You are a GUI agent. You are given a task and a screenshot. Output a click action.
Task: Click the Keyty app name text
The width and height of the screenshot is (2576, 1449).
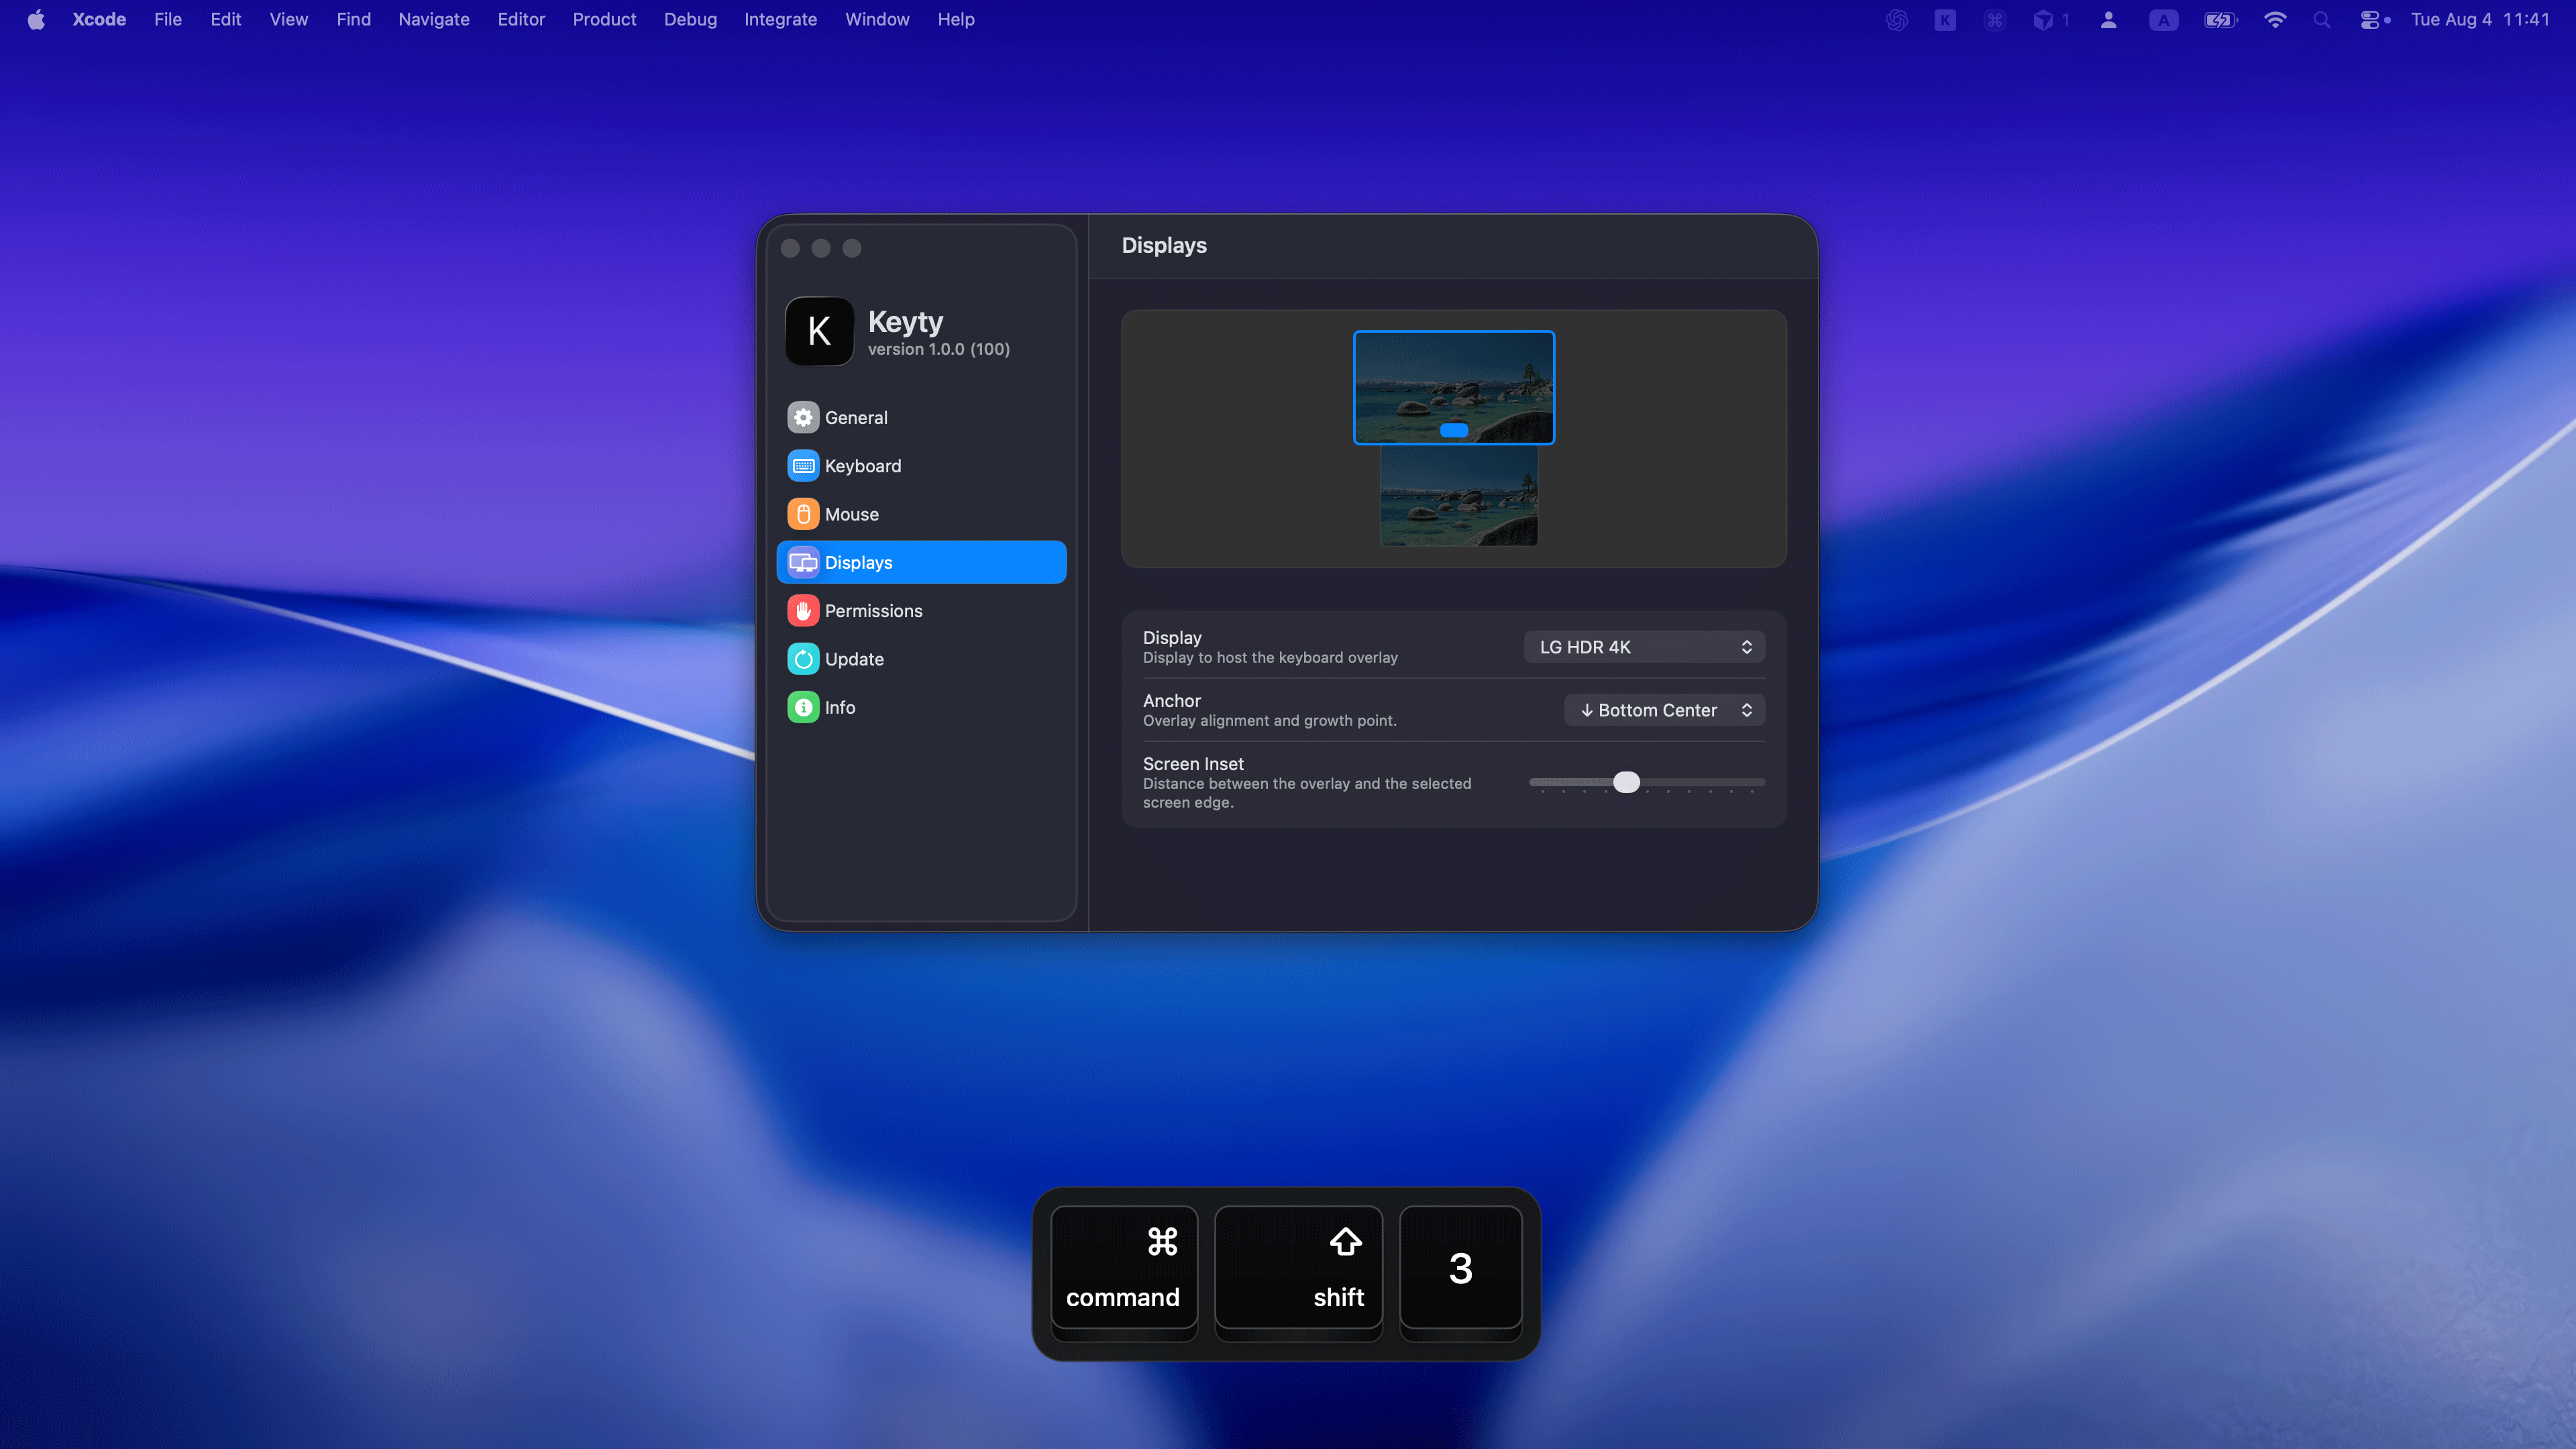906,322
